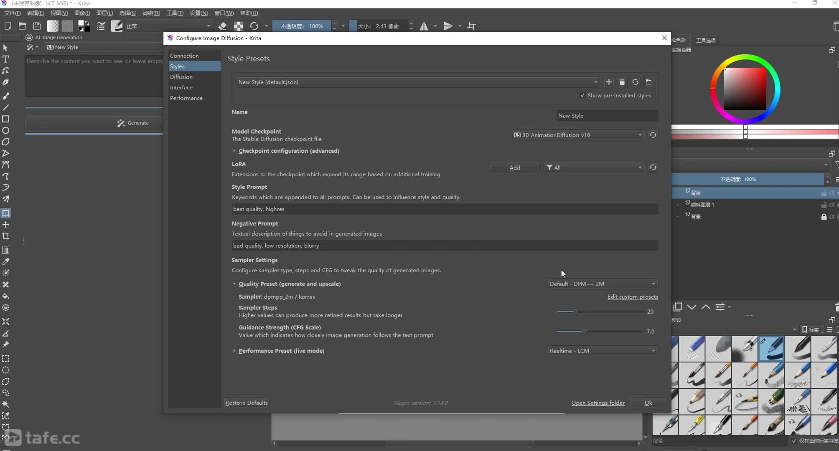Open the LoRA filter All dropdown
This screenshot has width=839, height=451.
[x=594, y=167]
